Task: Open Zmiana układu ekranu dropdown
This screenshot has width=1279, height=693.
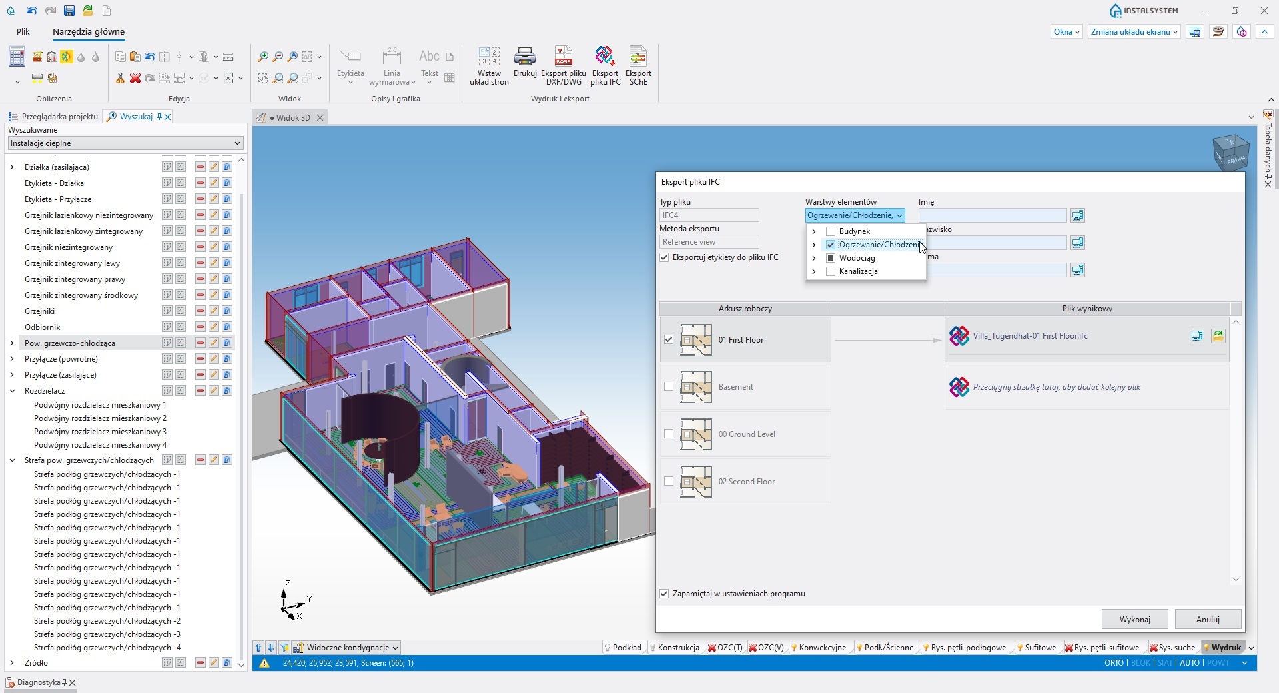Action: pyautogui.click(x=1134, y=32)
